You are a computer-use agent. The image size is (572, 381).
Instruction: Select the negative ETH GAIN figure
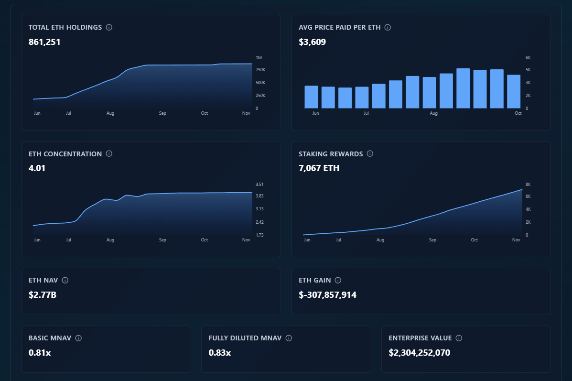click(327, 295)
